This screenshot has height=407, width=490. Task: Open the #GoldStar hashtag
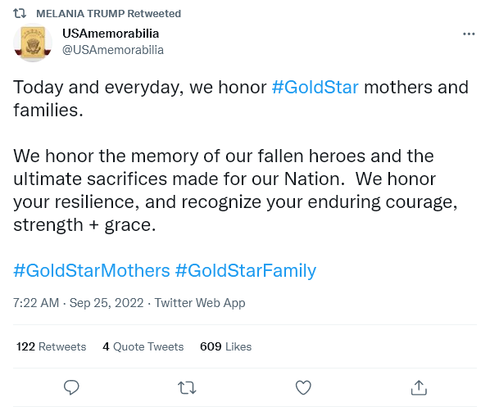click(315, 87)
